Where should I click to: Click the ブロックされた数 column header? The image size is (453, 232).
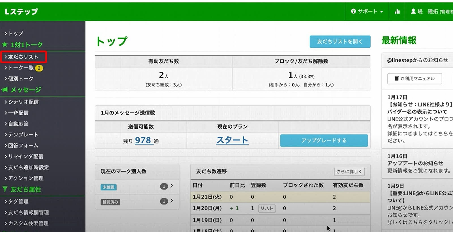[303, 185]
